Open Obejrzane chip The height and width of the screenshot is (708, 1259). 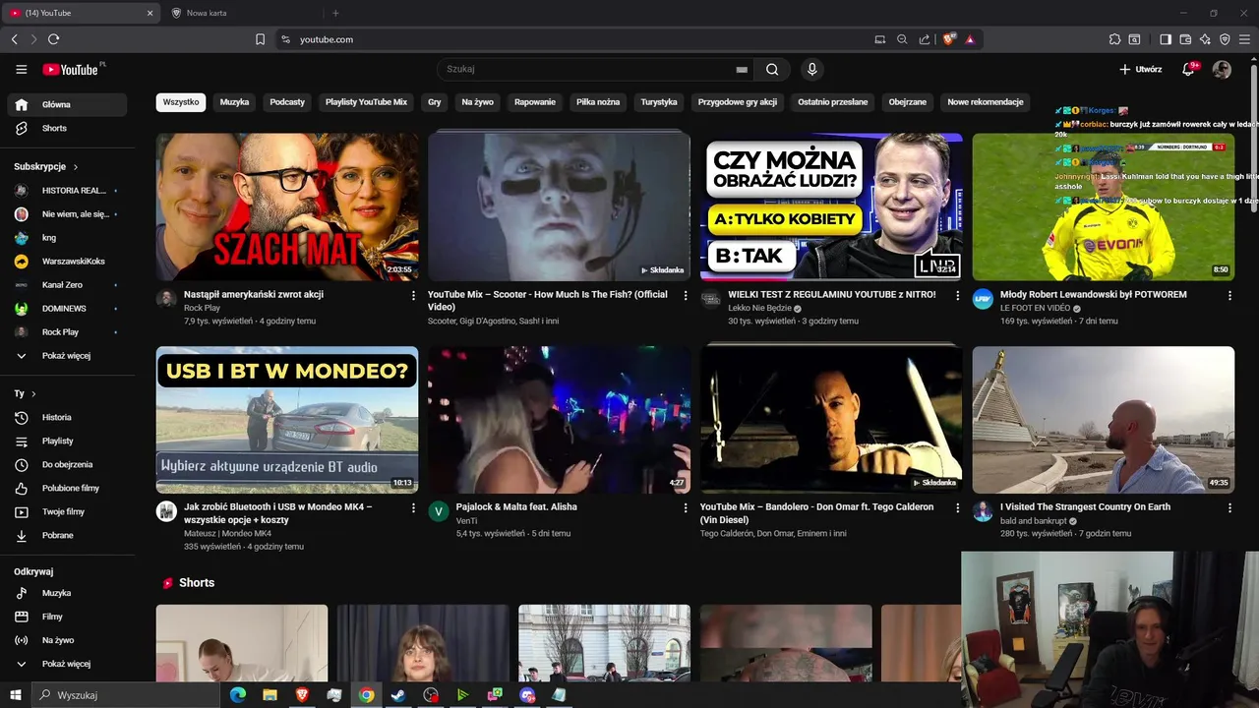tap(908, 102)
